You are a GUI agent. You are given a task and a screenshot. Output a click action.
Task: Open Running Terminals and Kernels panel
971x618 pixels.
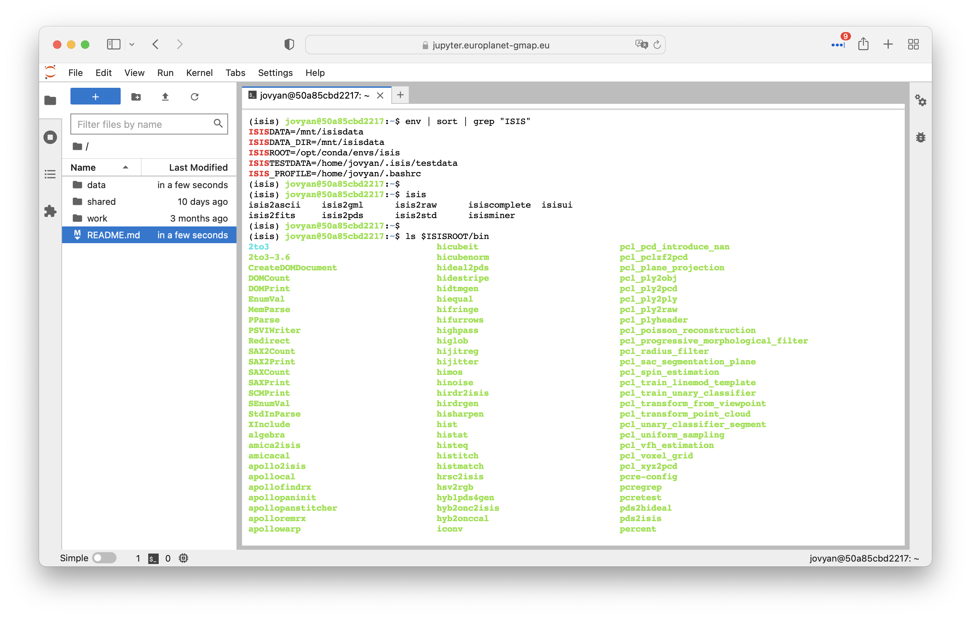(50, 137)
